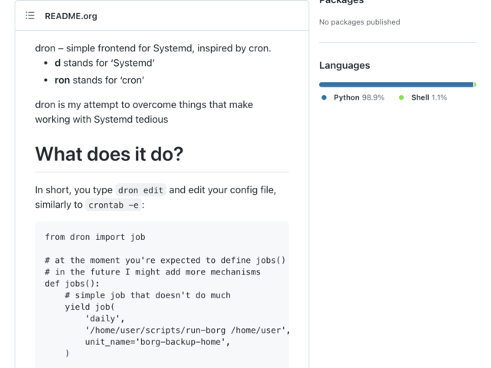Click the blue Python segment of language bar
The width and height of the screenshot is (491, 368).
[396, 84]
